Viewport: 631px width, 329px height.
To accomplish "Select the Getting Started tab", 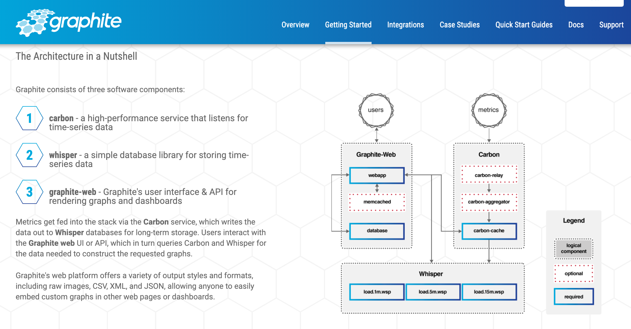I will point(348,25).
